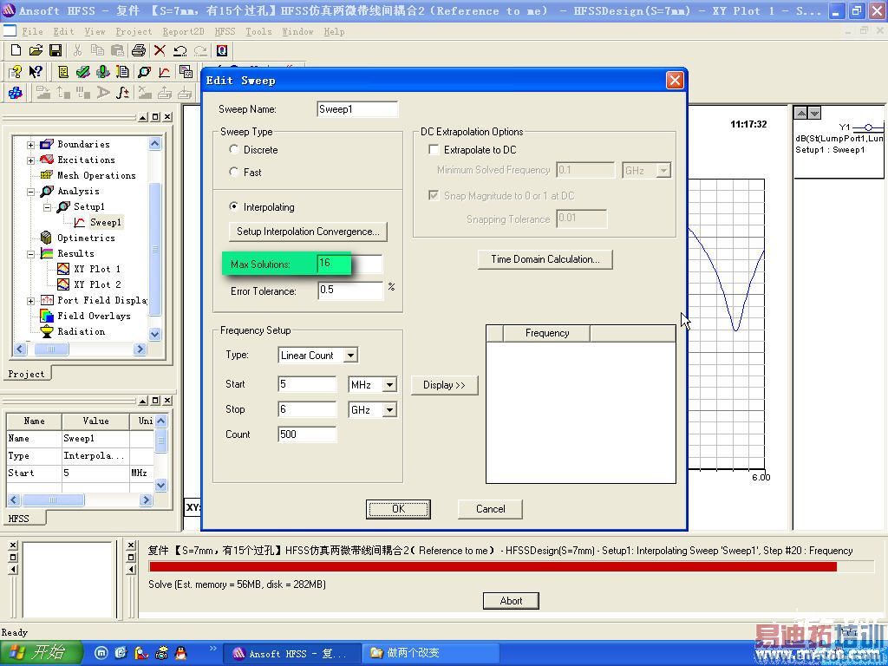
Task: Open the File menu
Action: coord(32,32)
